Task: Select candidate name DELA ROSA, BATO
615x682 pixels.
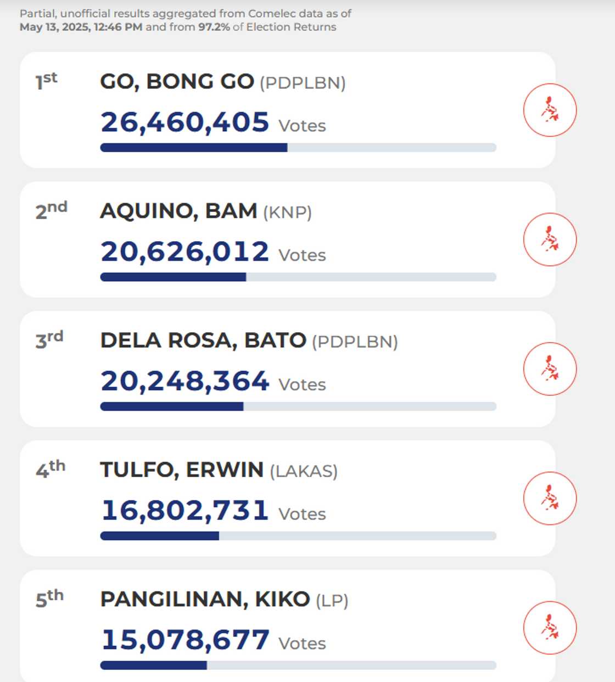Action: (203, 340)
